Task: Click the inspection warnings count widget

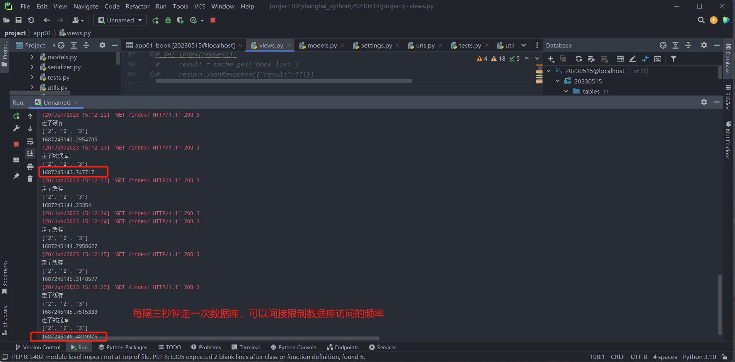Action: pyautogui.click(x=498, y=58)
